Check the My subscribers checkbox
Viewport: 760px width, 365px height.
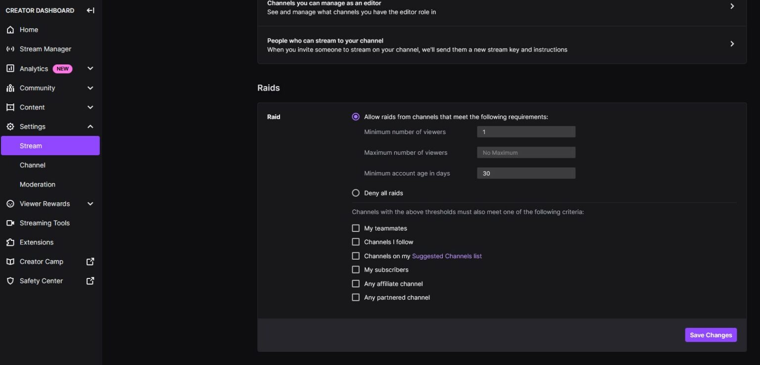[356, 270]
